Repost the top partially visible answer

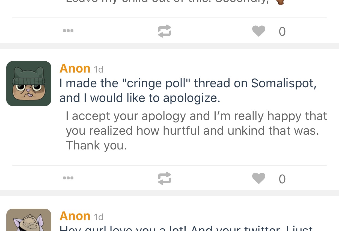point(165,31)
